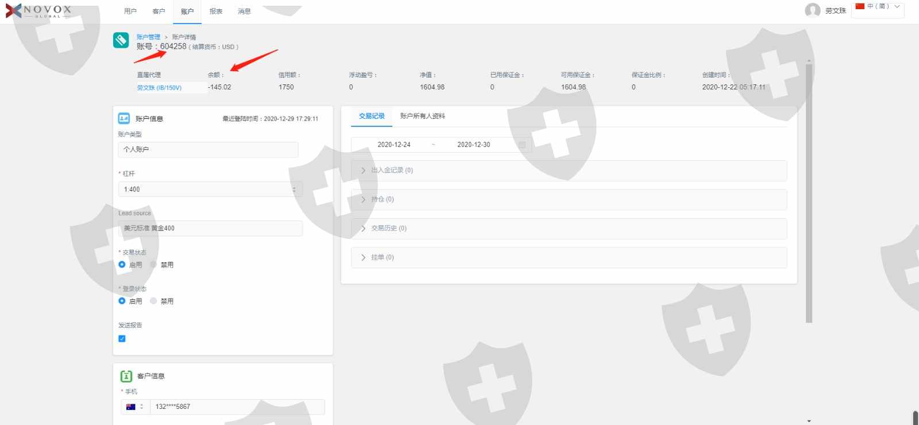The image size is (919, 425).
Task: Click the green account tag icon
Action: click(121, 40)
